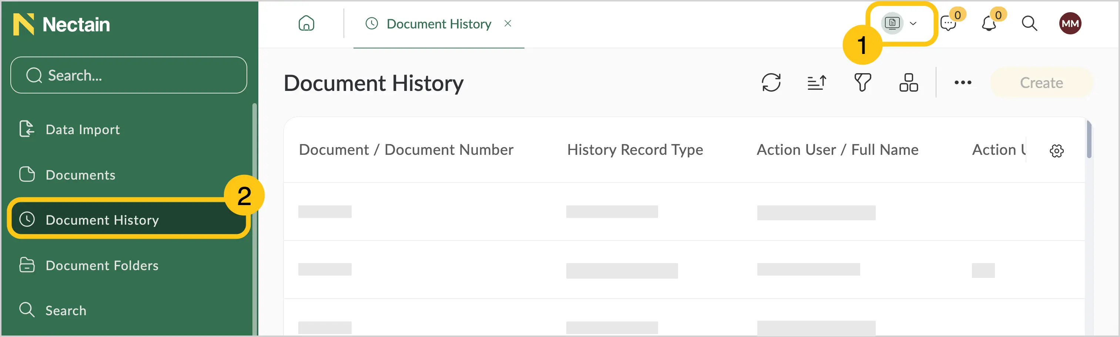
Task: Open the chat messages icon
Action: (x=948, y=23)
